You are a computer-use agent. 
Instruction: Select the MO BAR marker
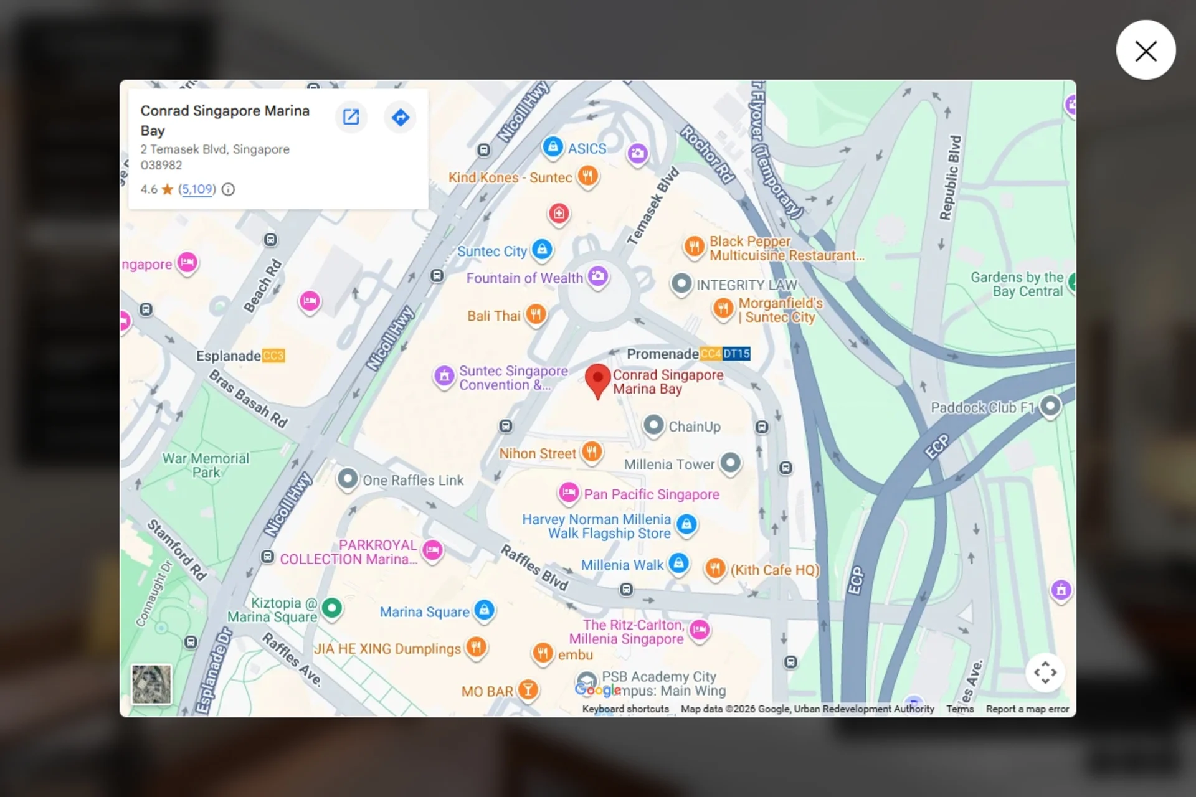(528, 690)
